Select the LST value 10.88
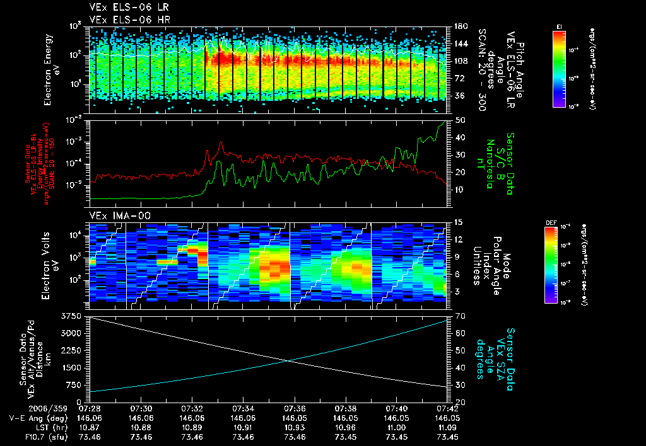 (141, 428)
